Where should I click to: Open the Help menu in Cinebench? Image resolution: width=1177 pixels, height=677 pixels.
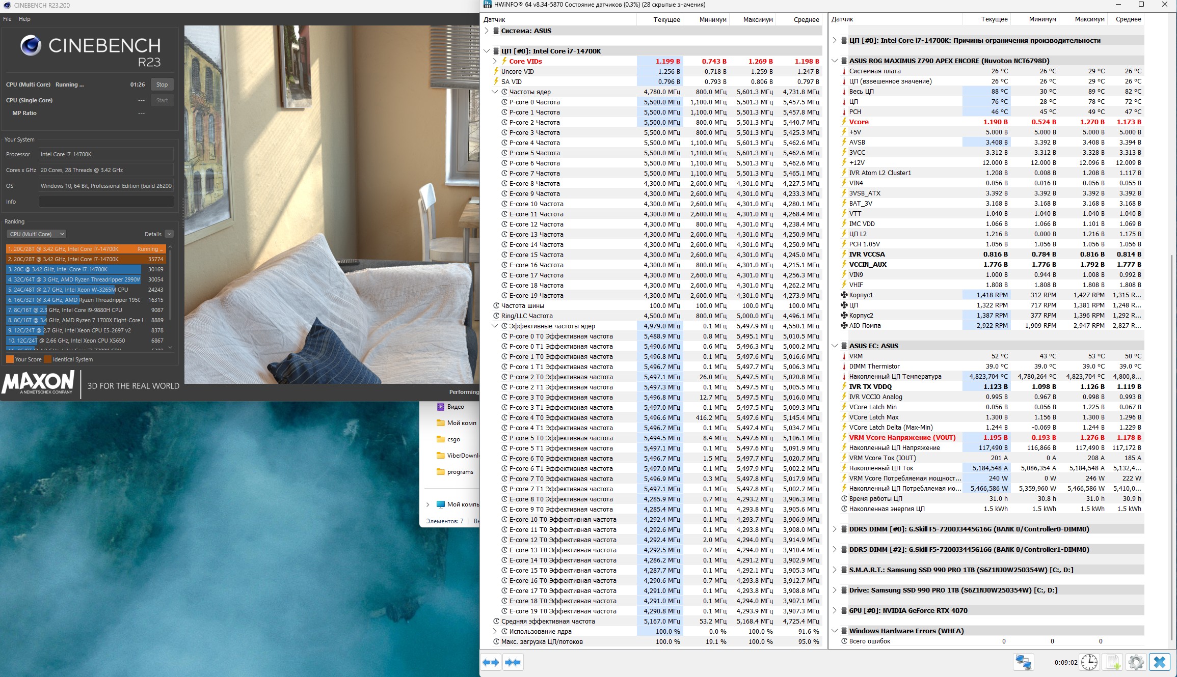24,19
